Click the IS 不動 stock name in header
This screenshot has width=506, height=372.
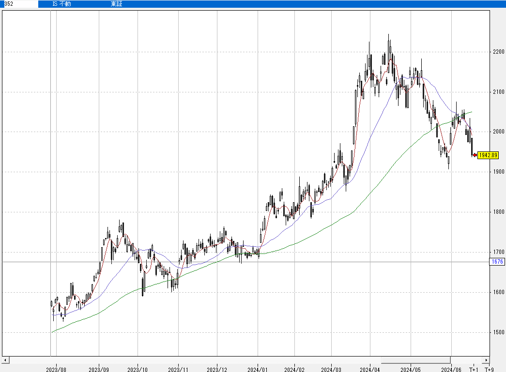click(x=61, y=4)
